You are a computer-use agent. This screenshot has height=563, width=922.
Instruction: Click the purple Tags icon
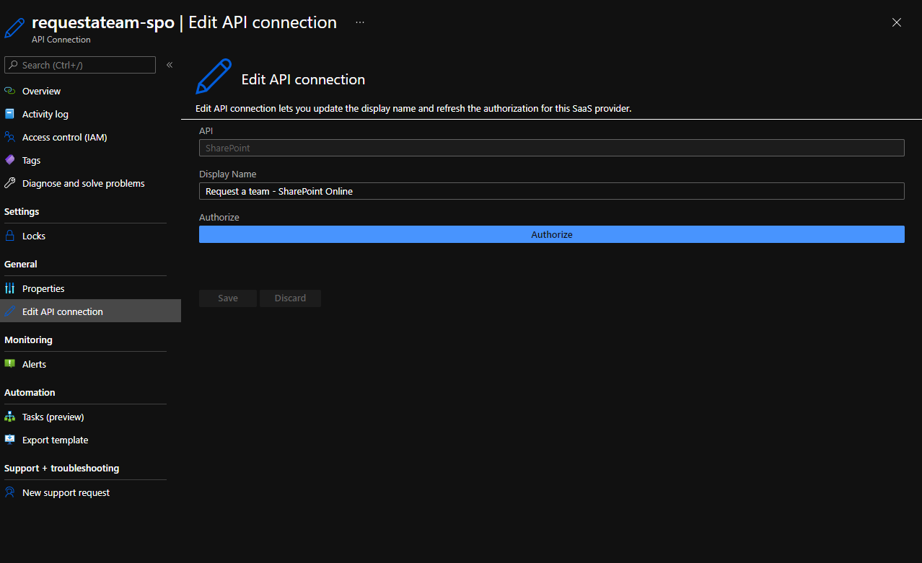9,160
